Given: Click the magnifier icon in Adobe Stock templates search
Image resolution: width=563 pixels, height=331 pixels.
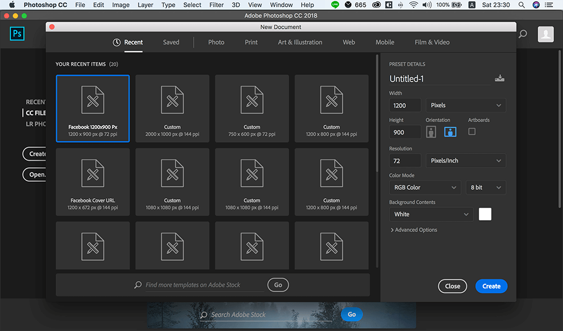Looking at the screenshot, I should coord(138,285).
